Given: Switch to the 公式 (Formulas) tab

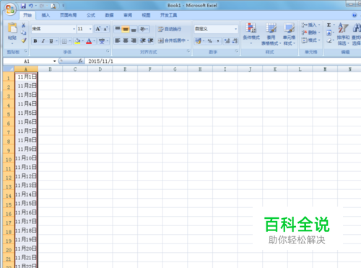Looking at the screenshot, I should [x=91, y=15].
